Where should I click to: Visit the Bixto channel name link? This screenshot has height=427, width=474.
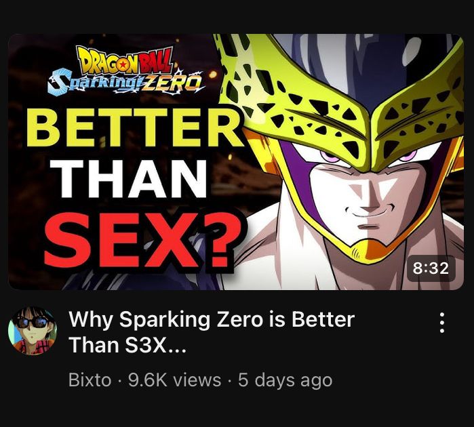pos(90,380)
